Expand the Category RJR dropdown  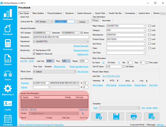(x=144, y=30)
